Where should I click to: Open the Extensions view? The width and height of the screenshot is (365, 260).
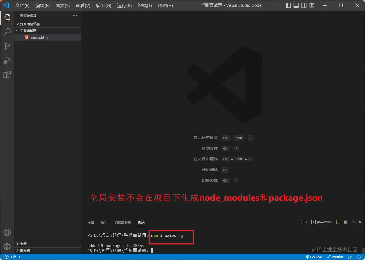click(7, 75)
